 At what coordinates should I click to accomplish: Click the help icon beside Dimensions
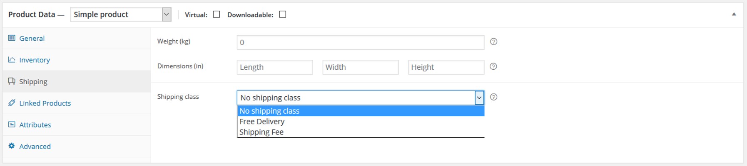pos(493,66)
